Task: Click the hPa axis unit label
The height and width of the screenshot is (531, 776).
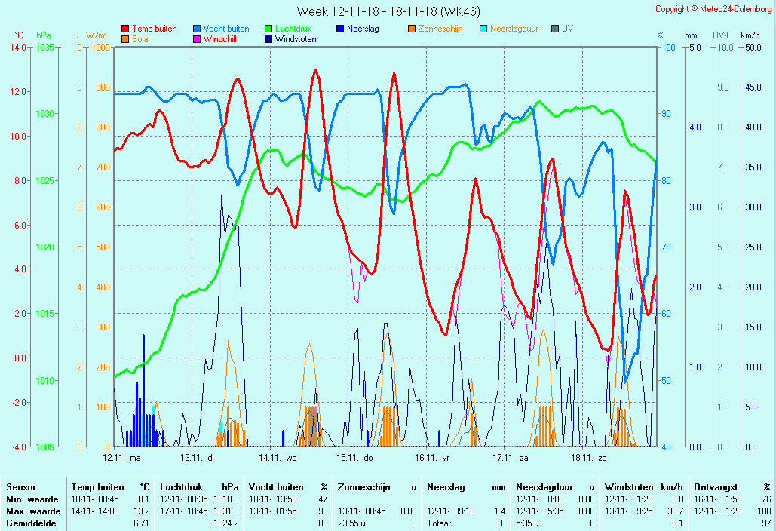Action: (x=44, y=35)
